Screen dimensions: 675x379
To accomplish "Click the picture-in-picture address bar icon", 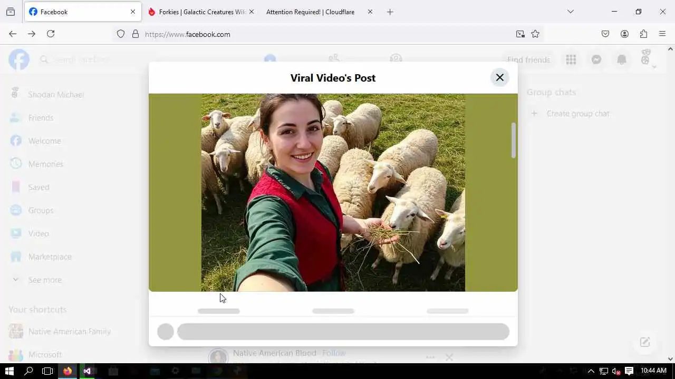I will click(x=520, y=34).
